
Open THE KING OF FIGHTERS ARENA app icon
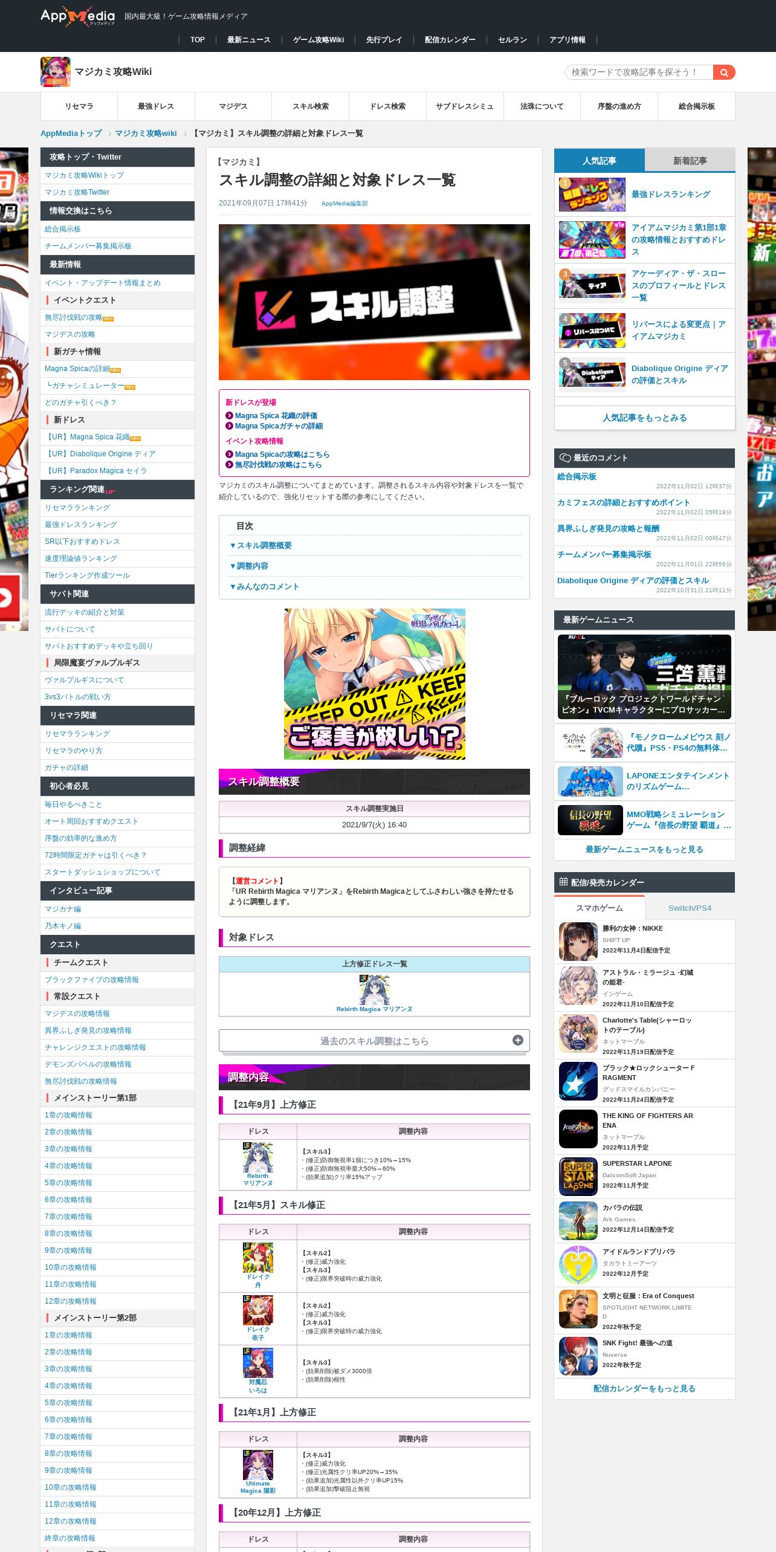[x=578, y=1129]
